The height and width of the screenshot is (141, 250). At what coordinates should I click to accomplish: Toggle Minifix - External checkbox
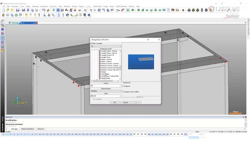[100, 59]
